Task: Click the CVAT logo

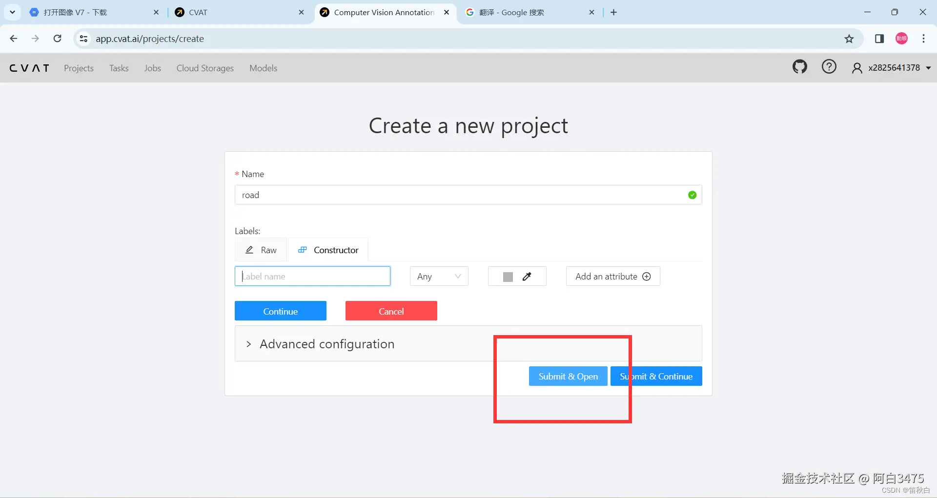Action: point(29,68)
